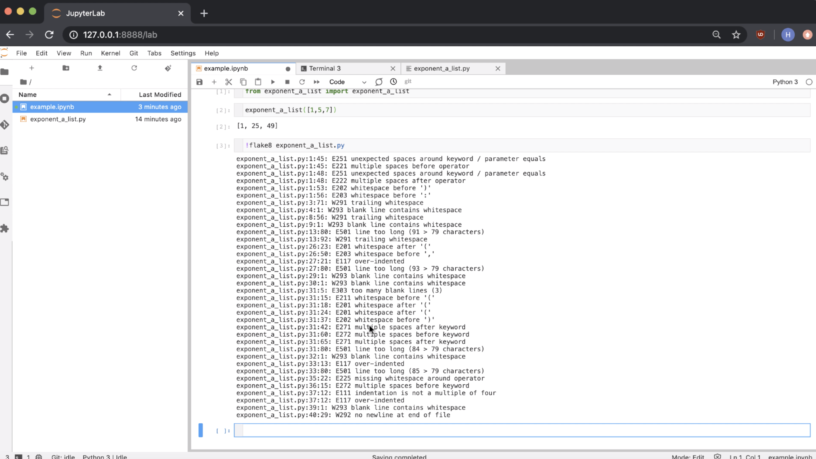This screenshot has height=459, width=816.
Task: Open the Kernel menu
Action: [110, 53]
